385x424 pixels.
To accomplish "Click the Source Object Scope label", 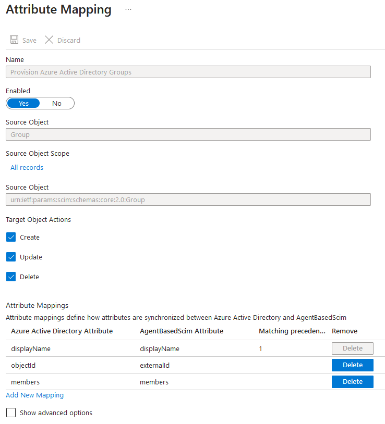I will tap(38, 153).
